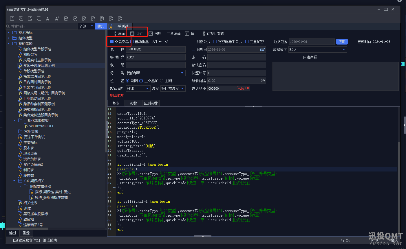The height and width of the screenshot is (249, 406).
Task: Click the 完全编译 button
Action: pyautogui.click(x=173, y=34)
